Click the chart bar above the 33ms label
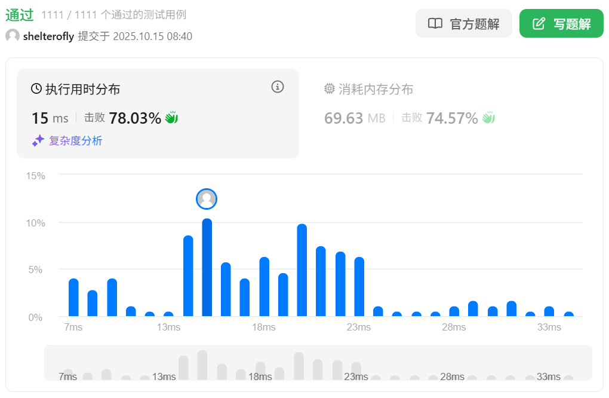Screen dimensions: 609x398 pyautogui.click(x=549, y=311)
